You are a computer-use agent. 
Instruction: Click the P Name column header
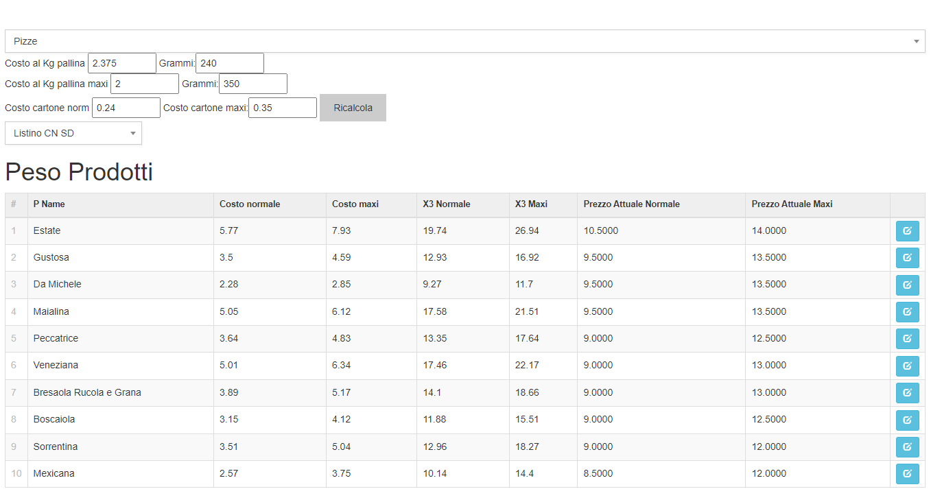[x=49, y=204]
